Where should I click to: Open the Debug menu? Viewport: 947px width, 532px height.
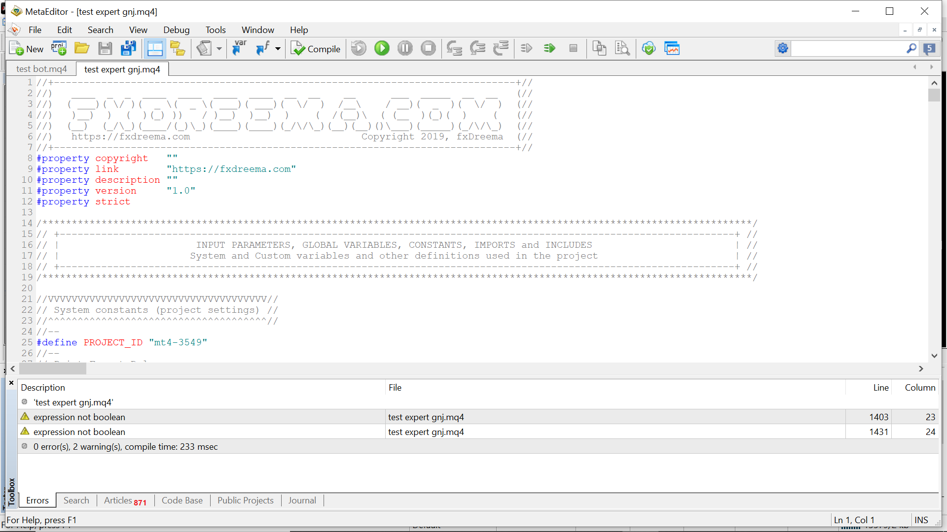177,30
